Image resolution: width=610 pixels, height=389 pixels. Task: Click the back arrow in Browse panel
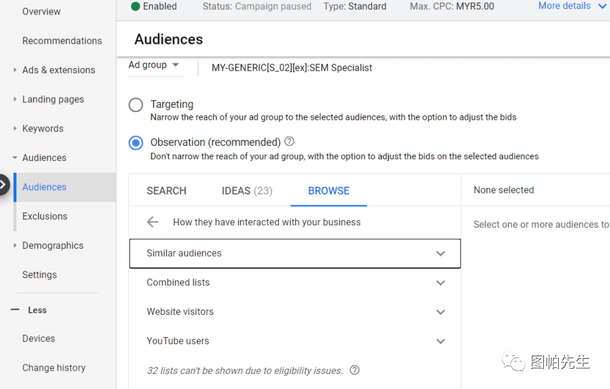(153, 222)
